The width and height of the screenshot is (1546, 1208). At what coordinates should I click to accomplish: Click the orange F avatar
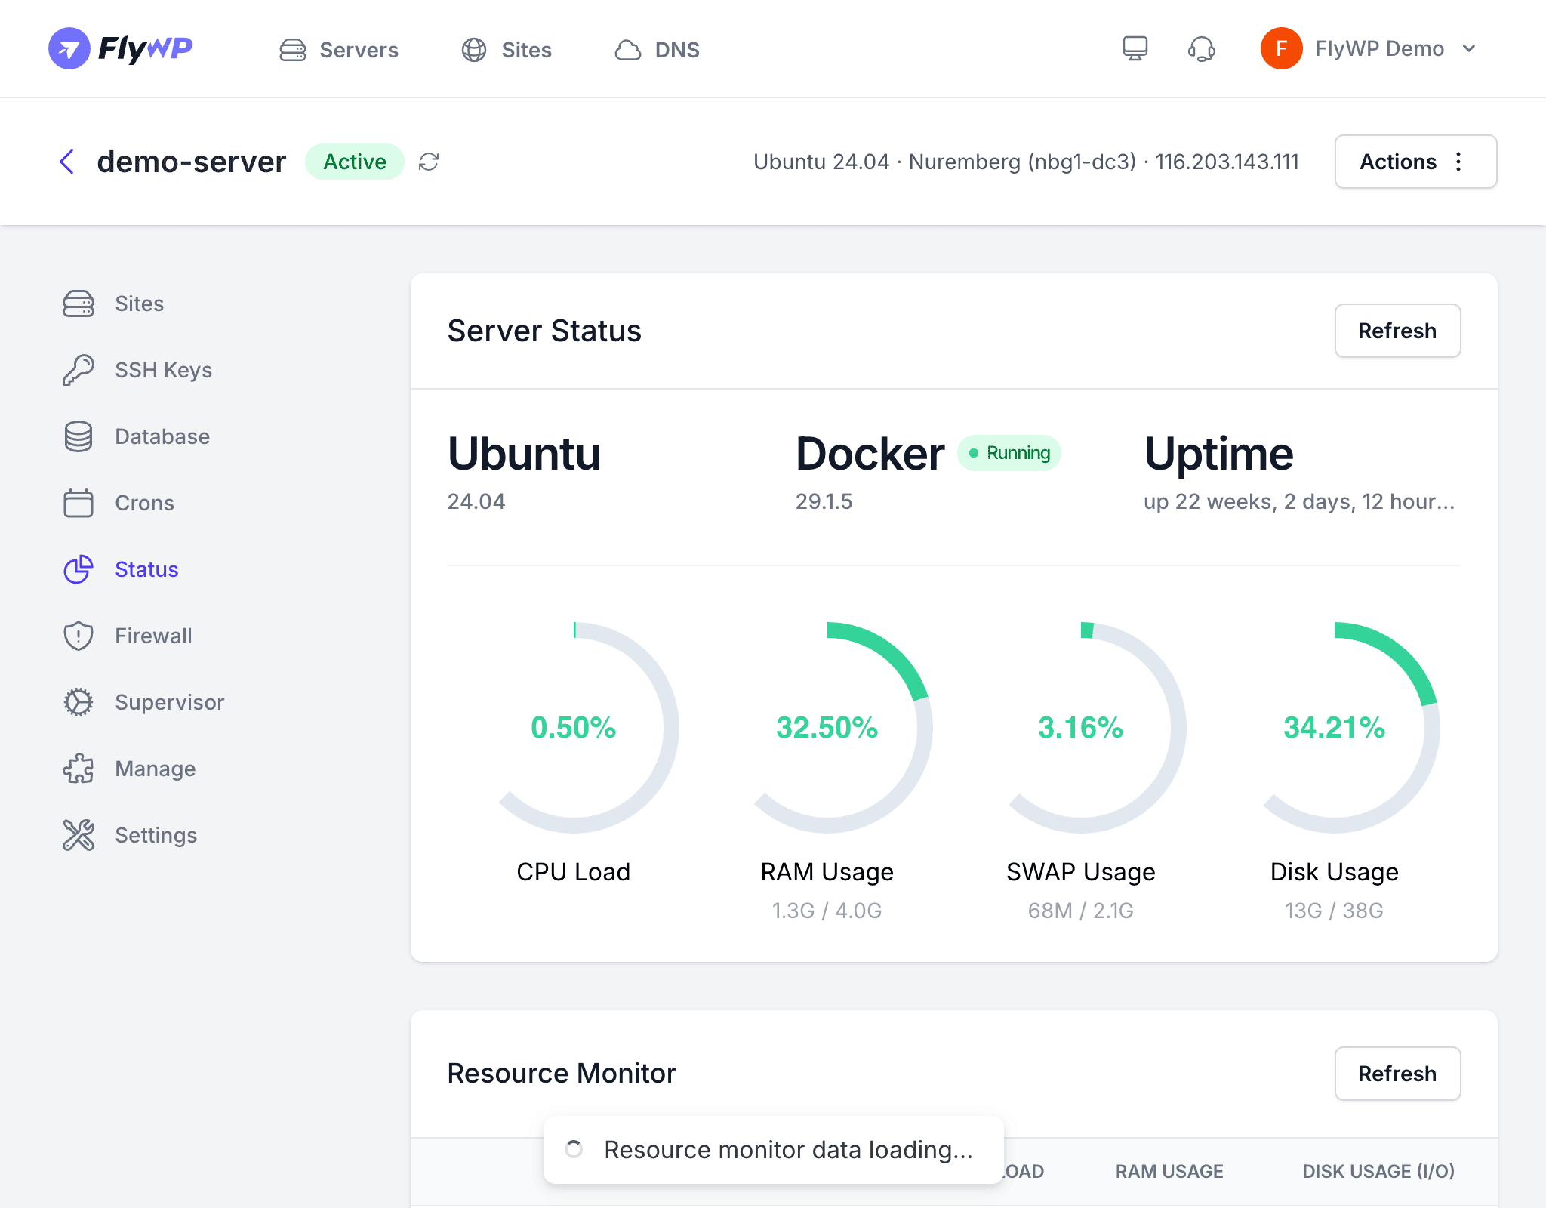1281,48
